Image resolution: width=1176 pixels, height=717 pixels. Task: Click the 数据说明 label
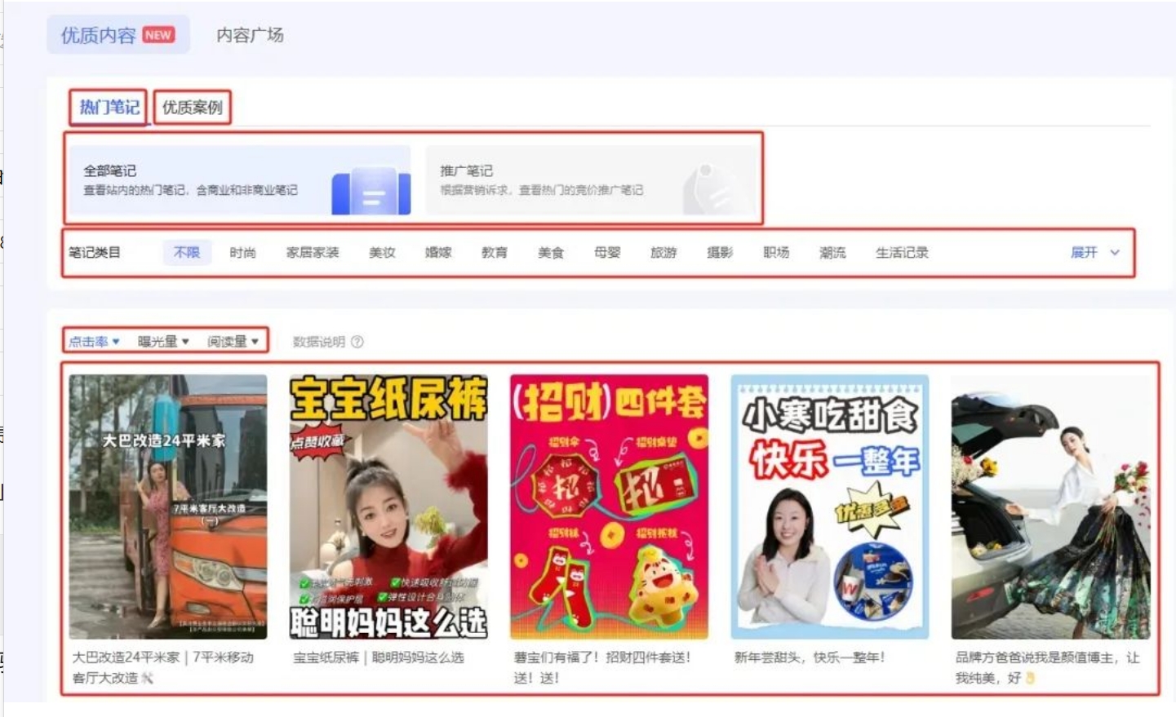[319, 342]
